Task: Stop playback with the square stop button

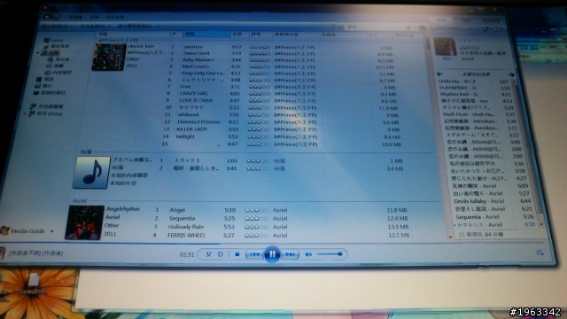Action: 237,254
